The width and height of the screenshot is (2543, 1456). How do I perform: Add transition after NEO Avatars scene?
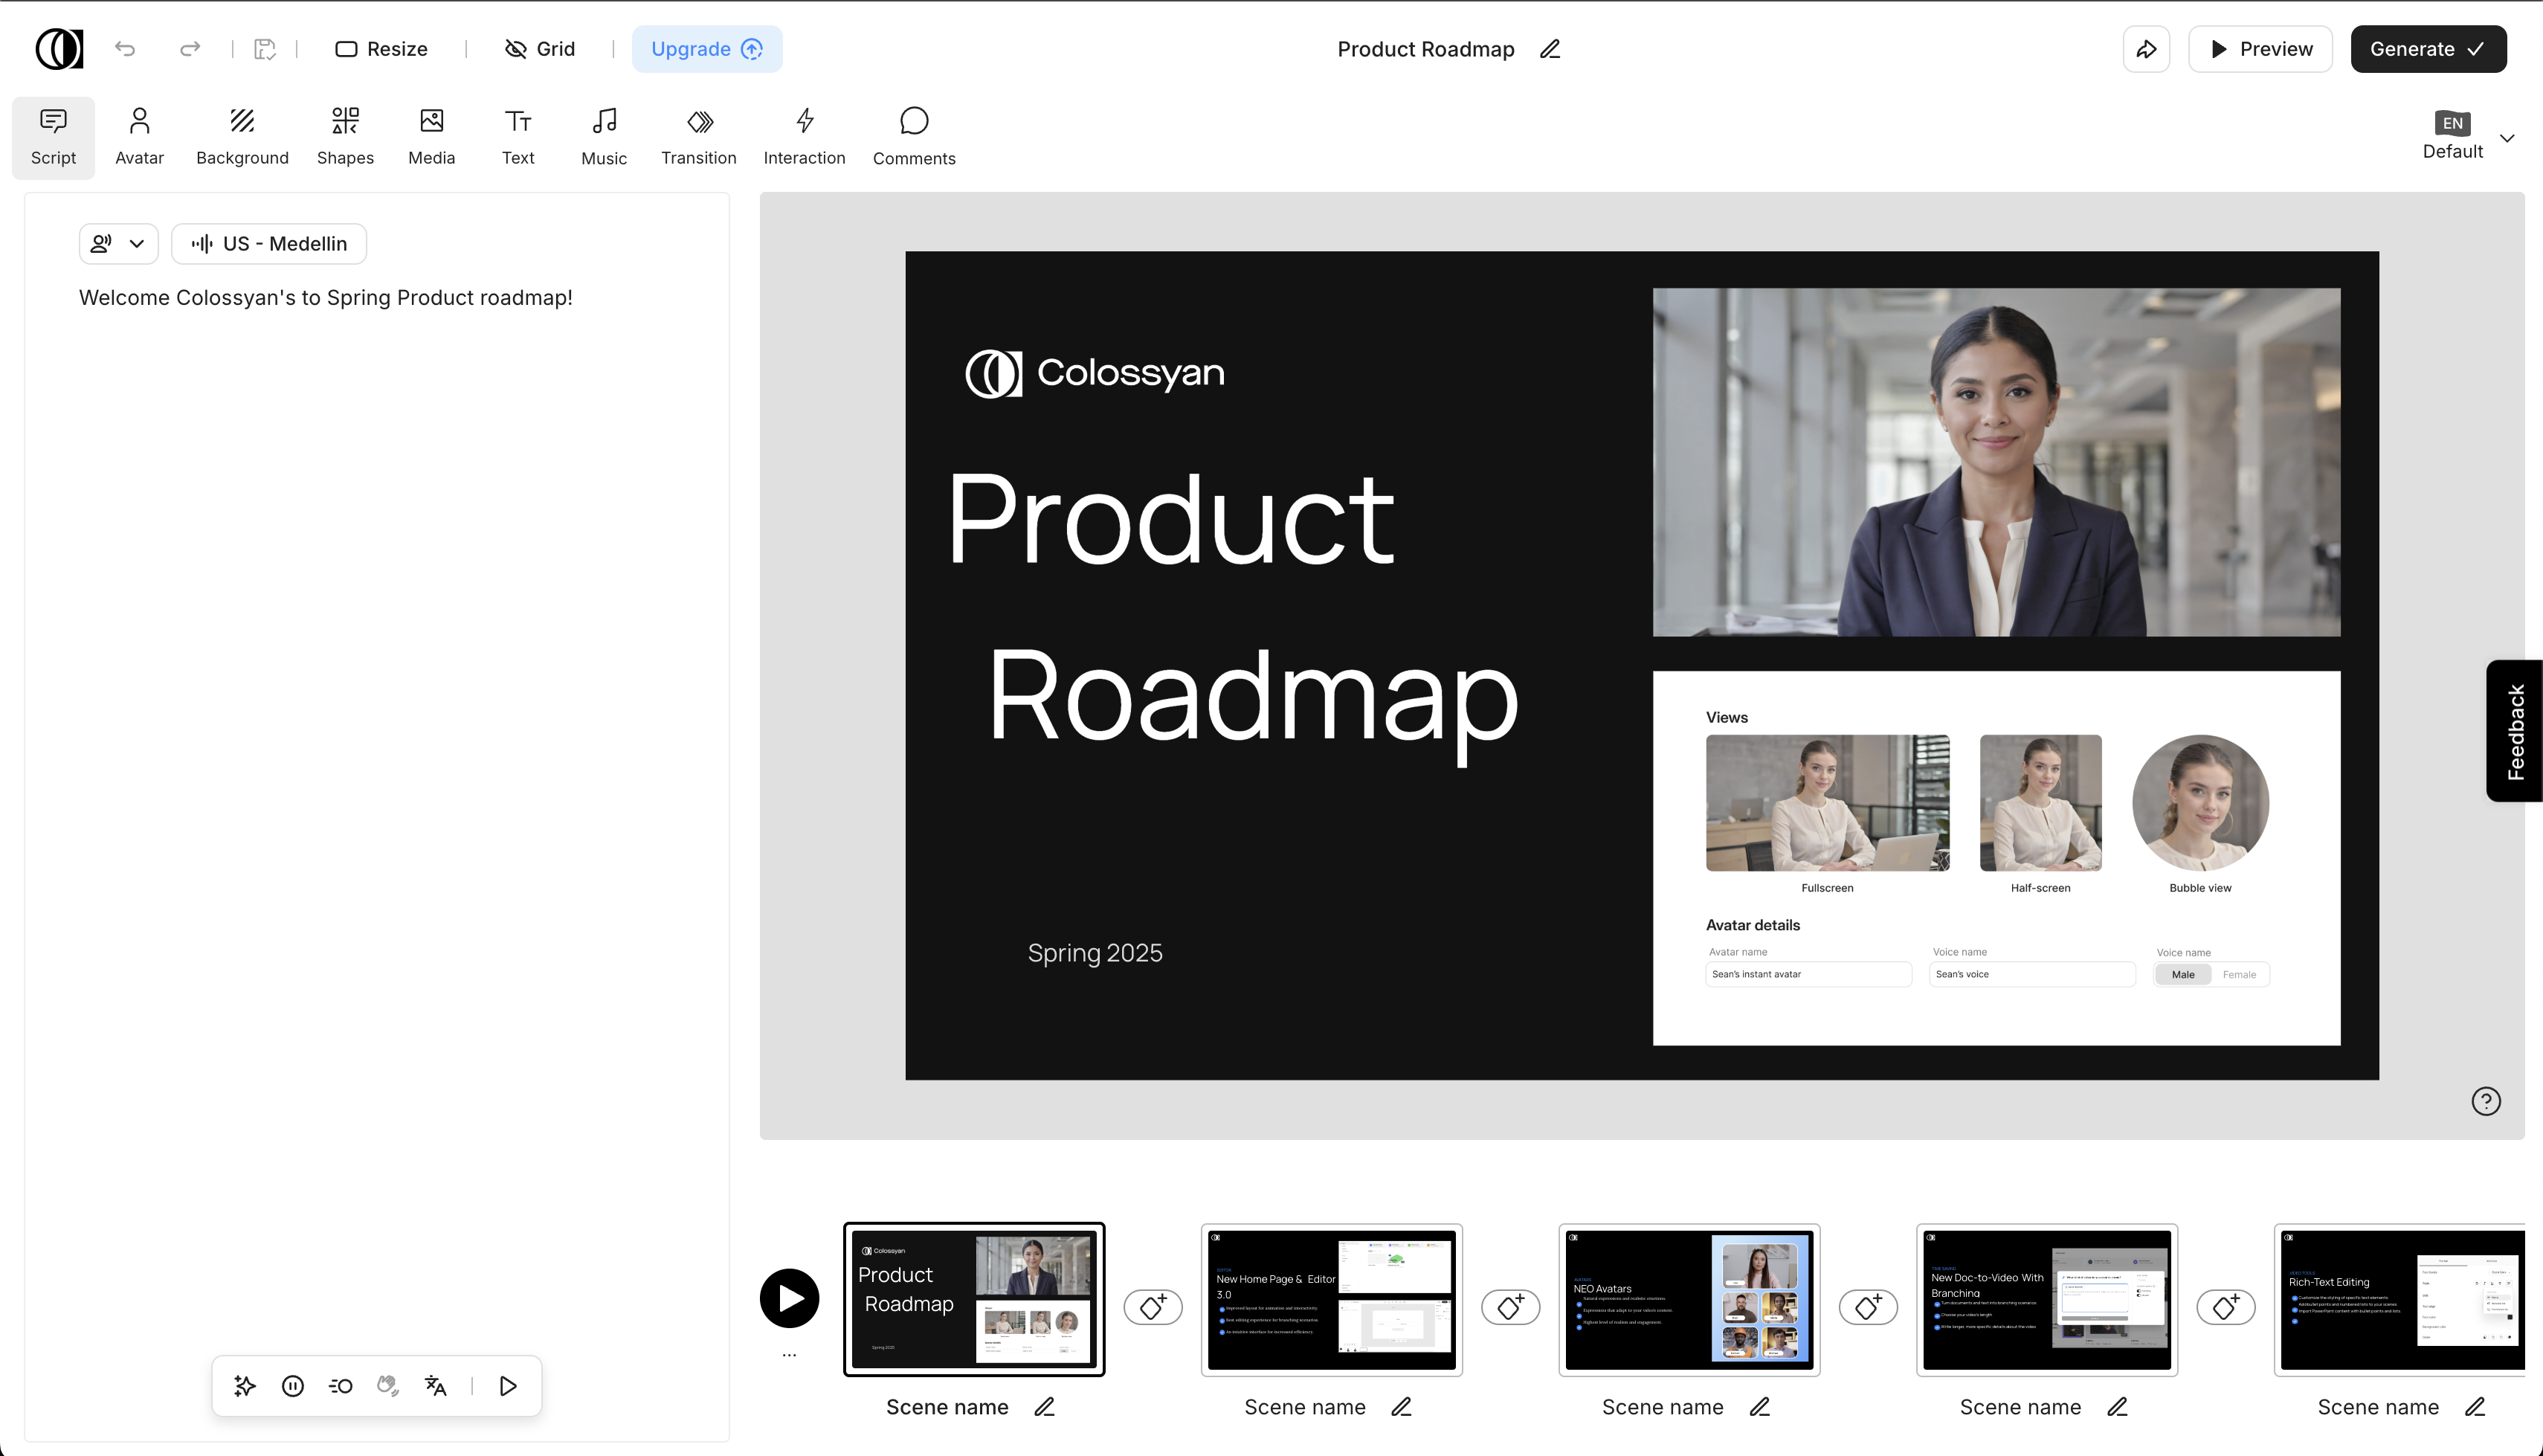click(1869, 1306)
